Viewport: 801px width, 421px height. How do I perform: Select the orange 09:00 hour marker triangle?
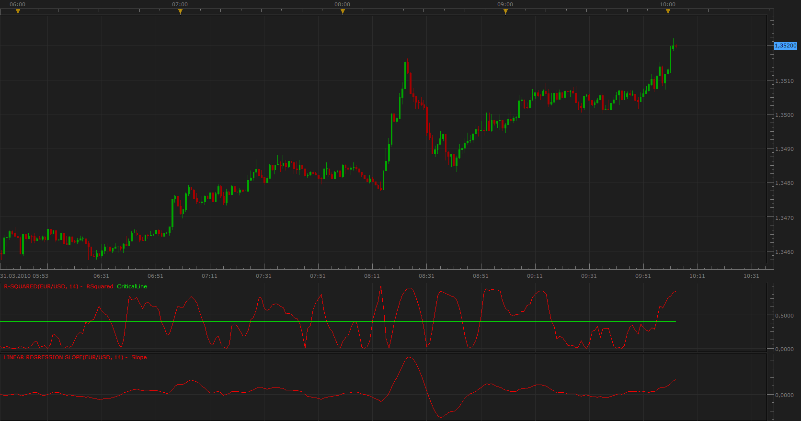(x=505, y=12)
